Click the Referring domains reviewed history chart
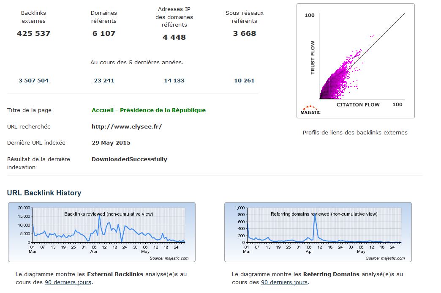 coord(318,232)
